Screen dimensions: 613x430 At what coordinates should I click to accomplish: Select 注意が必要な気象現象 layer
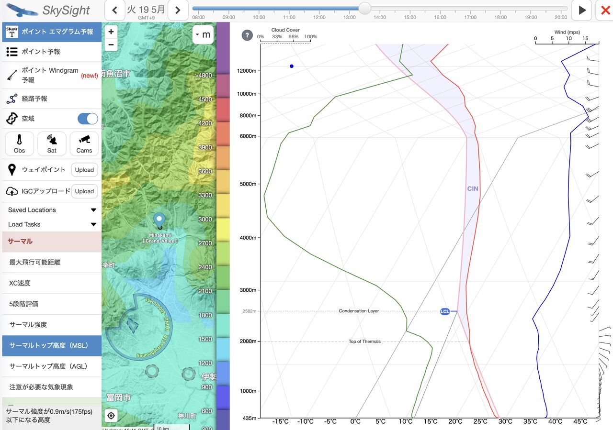[x=52, y=387]
